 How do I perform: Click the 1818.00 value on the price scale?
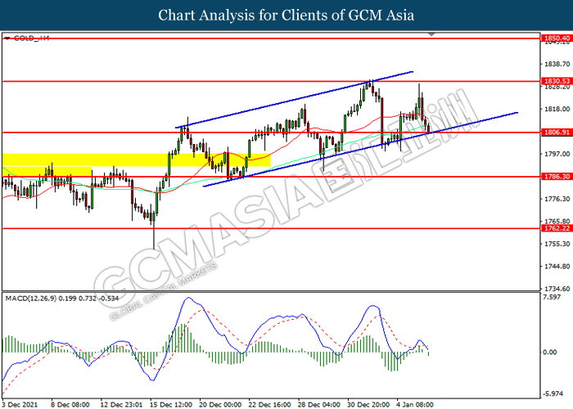point(557,109)
